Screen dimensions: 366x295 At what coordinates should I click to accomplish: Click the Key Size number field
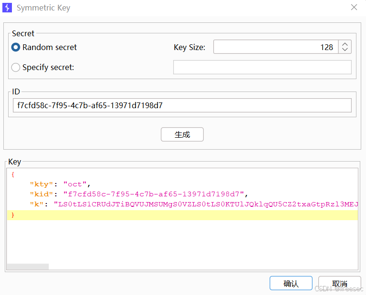[276, 47]
